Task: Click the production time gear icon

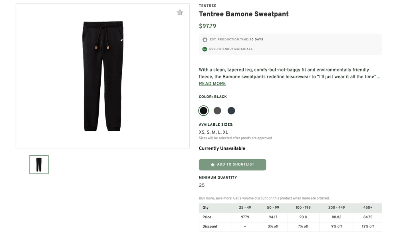Action: click(x=204, y=39)
